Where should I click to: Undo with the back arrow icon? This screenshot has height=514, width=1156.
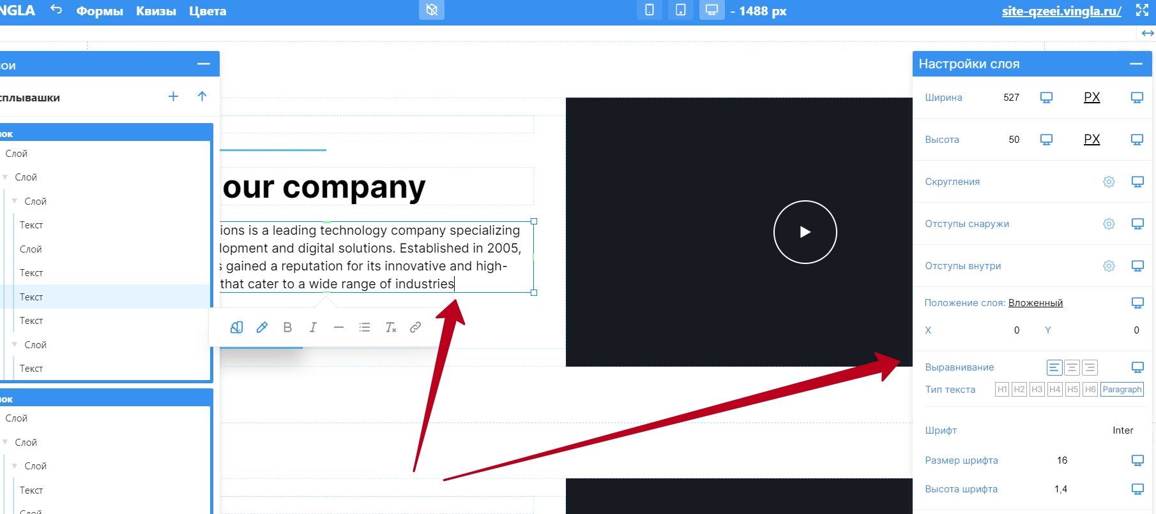pos(56,10)
